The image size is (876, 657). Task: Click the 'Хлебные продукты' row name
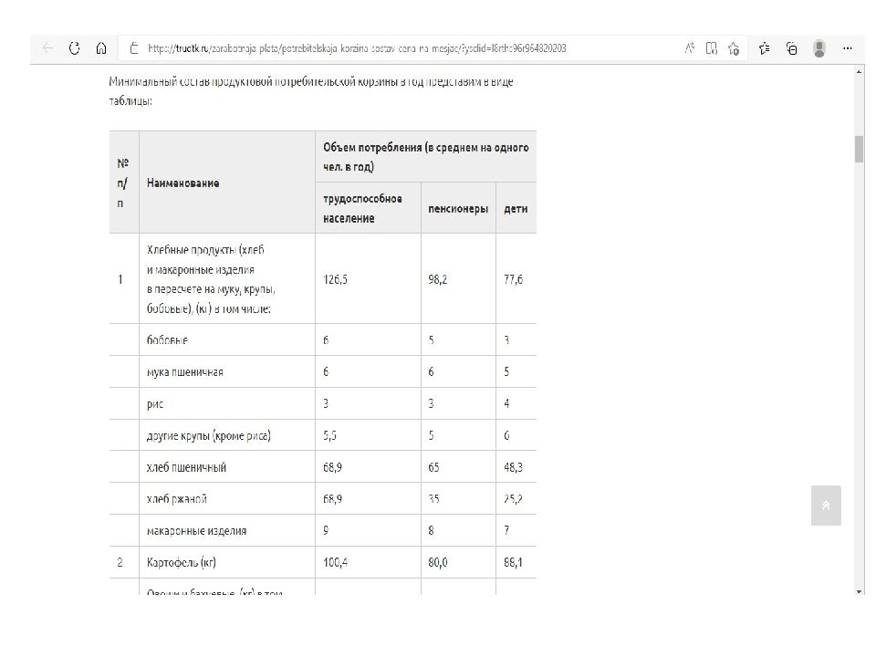coord(211,279)
